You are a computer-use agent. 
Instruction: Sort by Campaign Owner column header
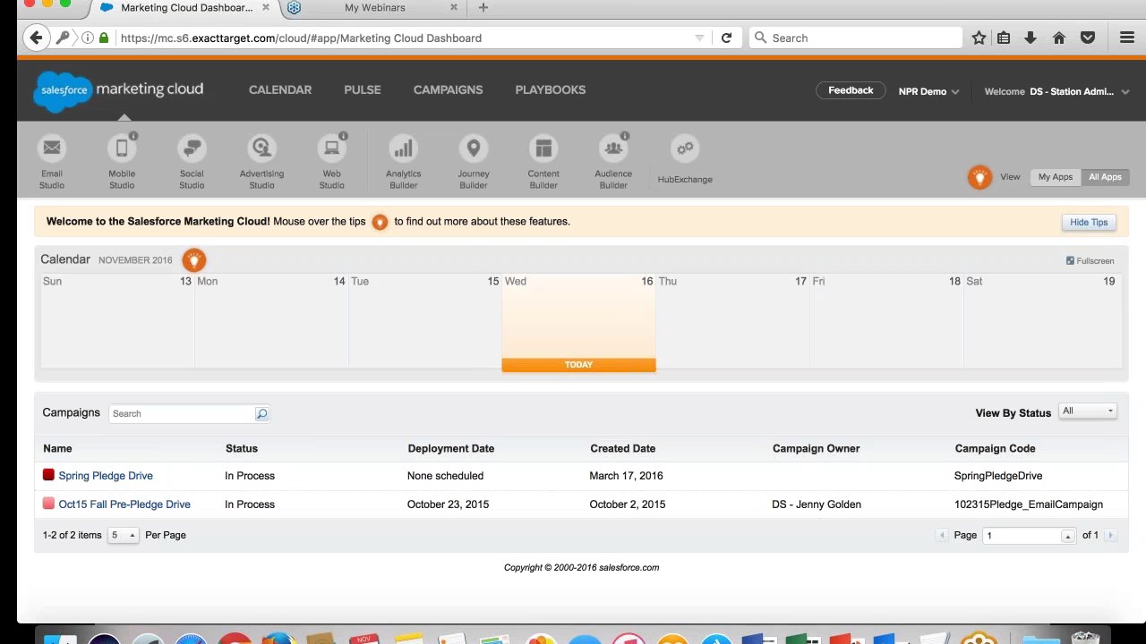(x=816, y=448)
